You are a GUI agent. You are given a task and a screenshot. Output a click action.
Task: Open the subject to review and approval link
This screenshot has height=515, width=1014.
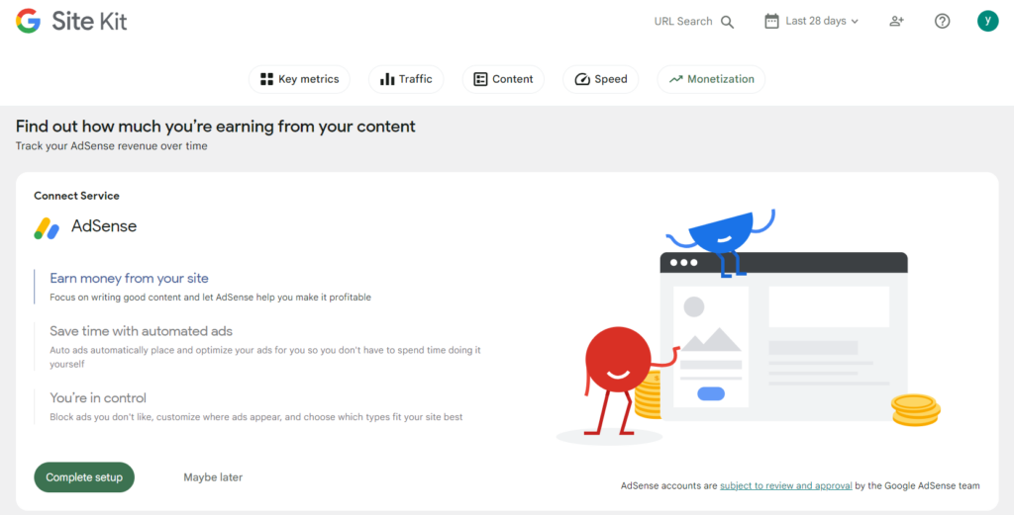coord(785,485)
